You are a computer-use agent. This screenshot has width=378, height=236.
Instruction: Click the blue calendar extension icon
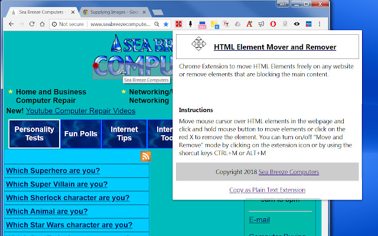click(x=308, y=24)
